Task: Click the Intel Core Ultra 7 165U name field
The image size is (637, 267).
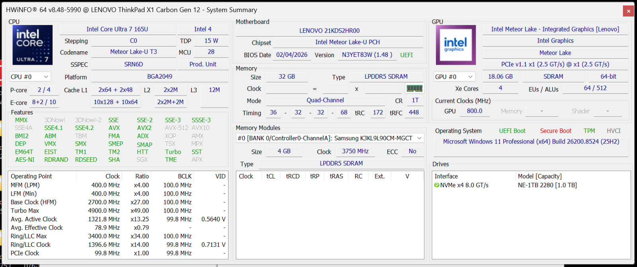Action: [x=117, y=29]
